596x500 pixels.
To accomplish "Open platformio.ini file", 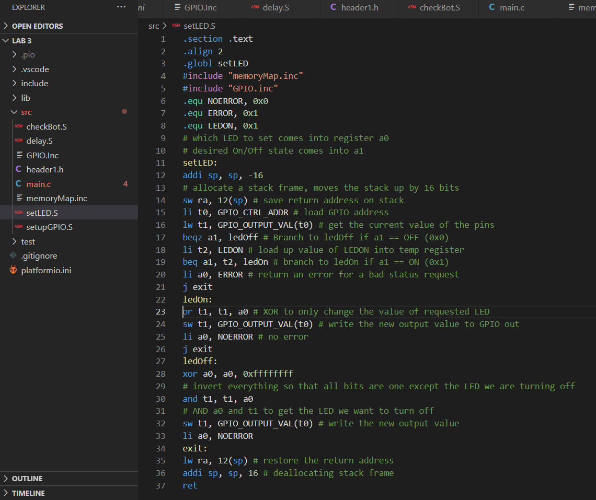I will click(46, 270).
